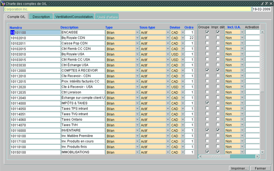274x171 pixels.
Task: Click the horizontal scrollbar thumb
Action: click(215, 157)
